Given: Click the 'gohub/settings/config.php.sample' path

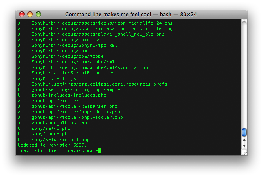Looking at the screenshot, I should click(x=76, y=89).
